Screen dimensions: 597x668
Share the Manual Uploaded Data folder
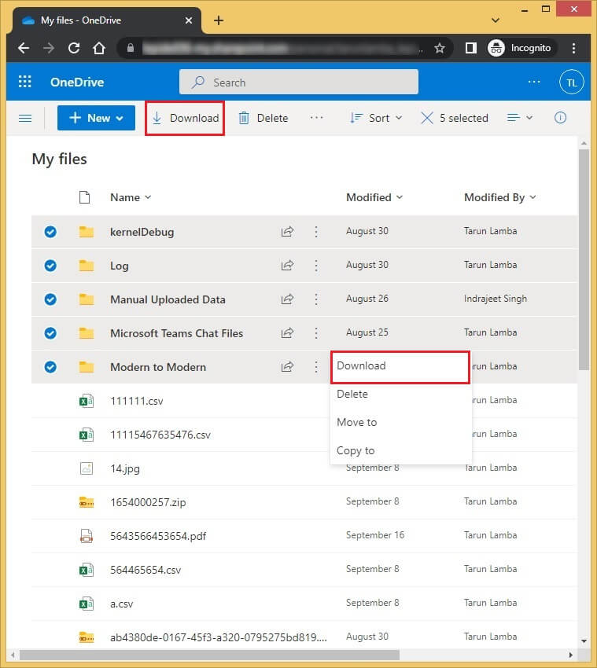(x=287, y=299)
